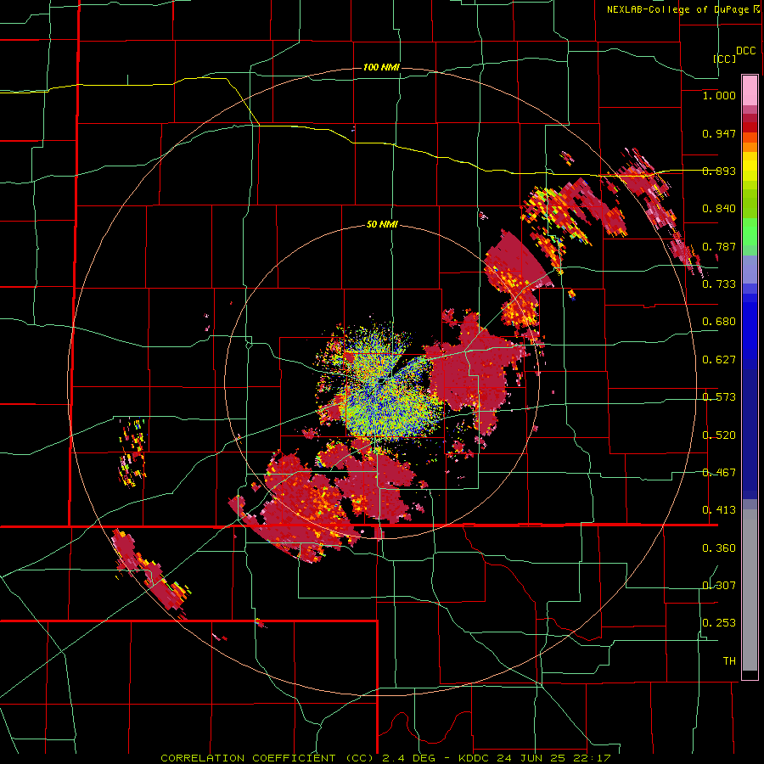
Task: Click the radar site center clutter pattern
Action: click(x=383, y=381)
